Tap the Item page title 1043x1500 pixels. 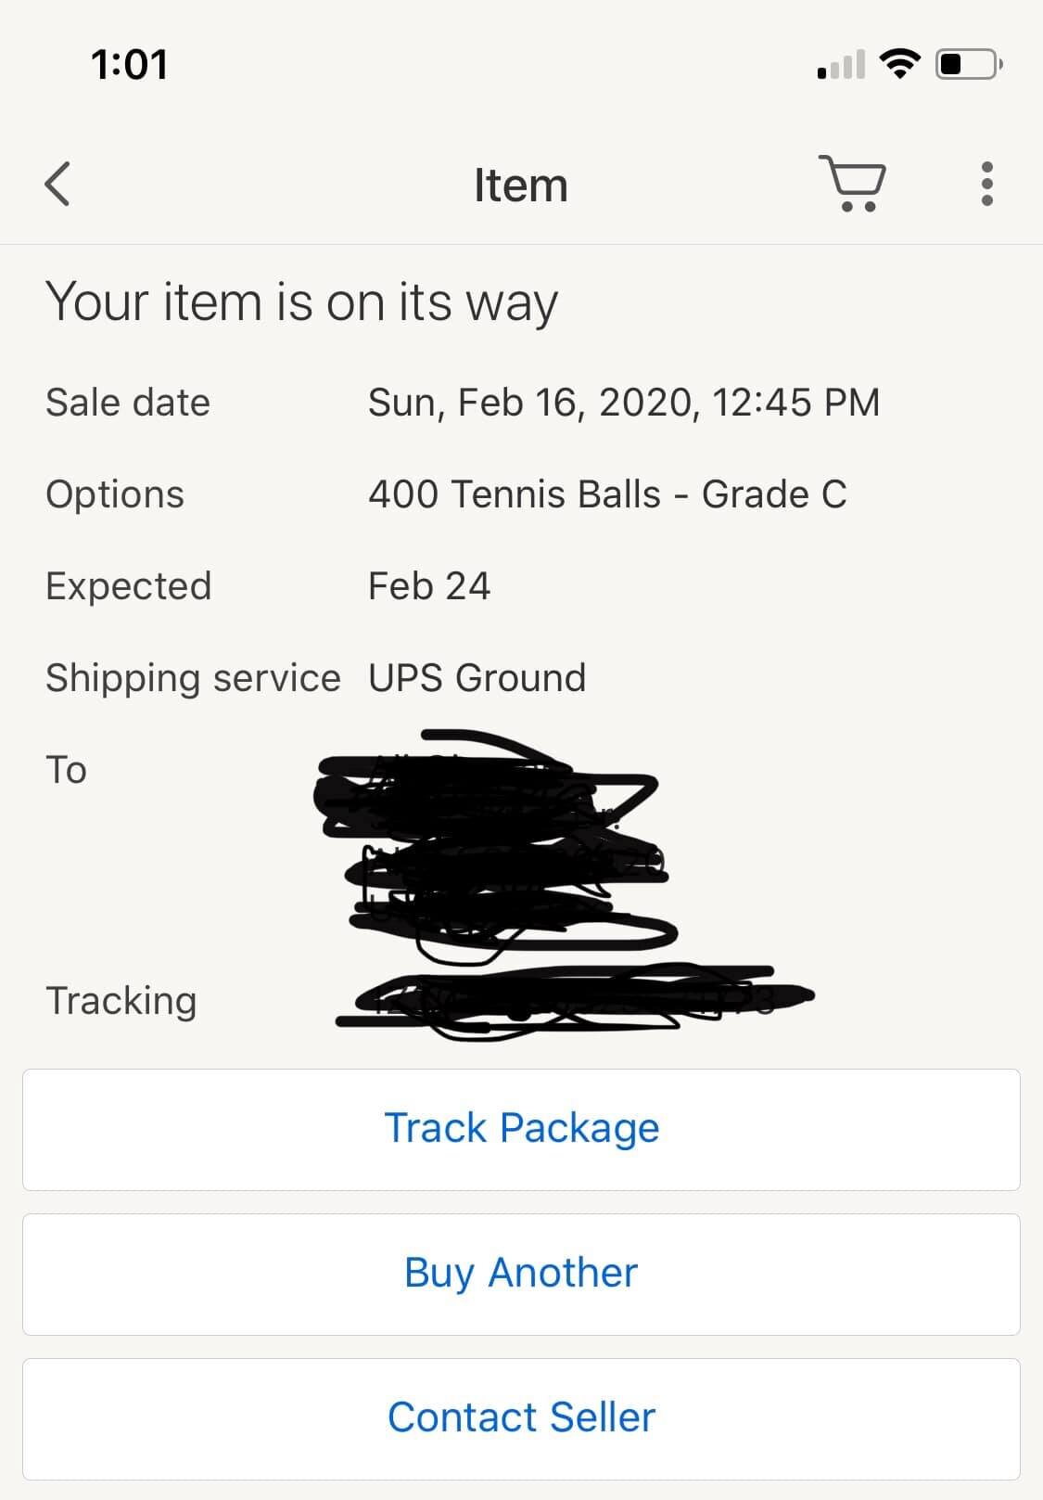pyautogui.click(x=520, y=185)
